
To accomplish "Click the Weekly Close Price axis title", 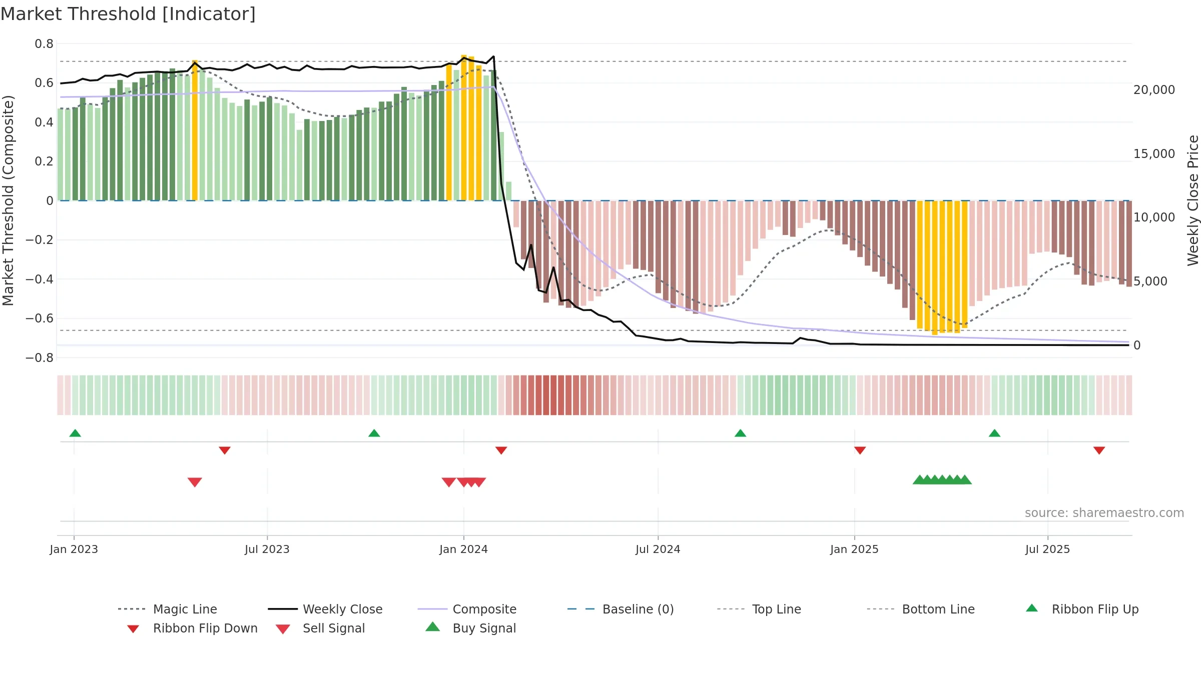I will (1193, 200).
